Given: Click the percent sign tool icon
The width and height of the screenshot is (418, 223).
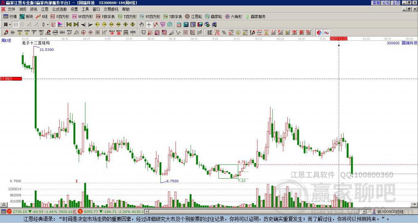Looking at the screenshot, I should [224, 33].
